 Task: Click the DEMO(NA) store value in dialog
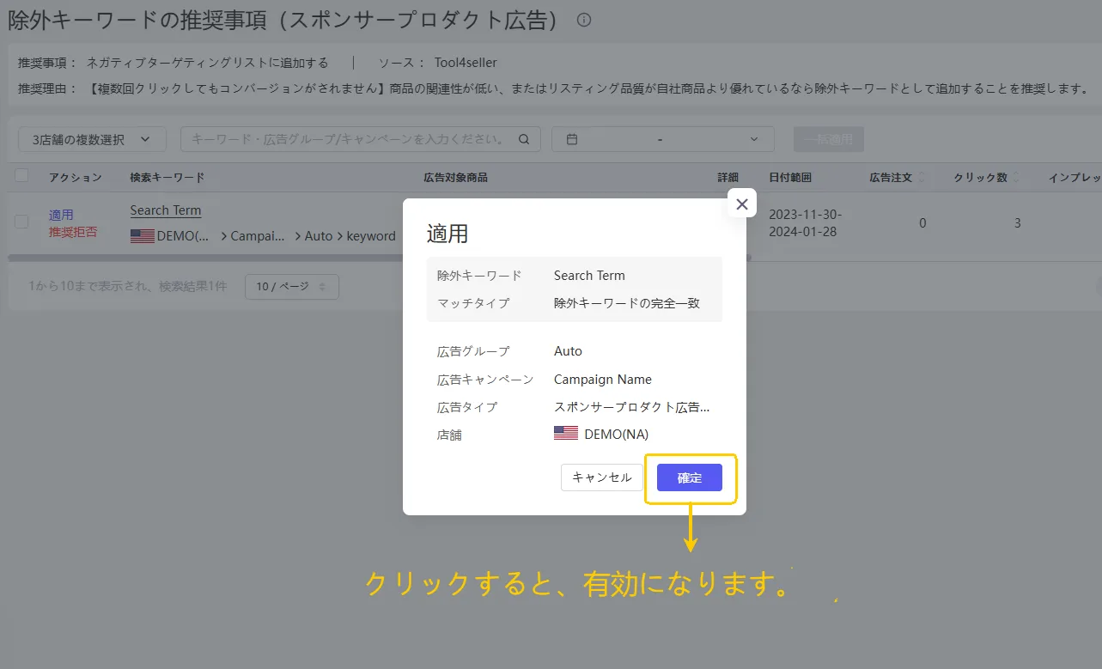(601, 434)
